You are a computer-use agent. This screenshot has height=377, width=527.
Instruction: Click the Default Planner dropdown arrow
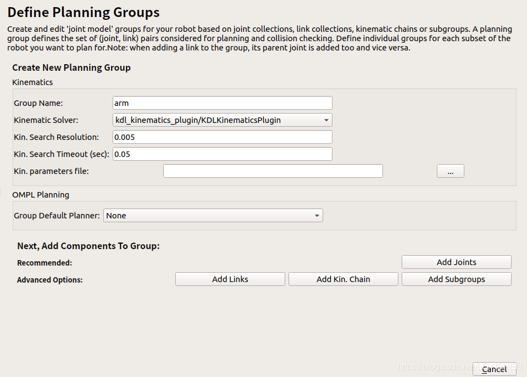pyautogui.click(x=317, y=216)
